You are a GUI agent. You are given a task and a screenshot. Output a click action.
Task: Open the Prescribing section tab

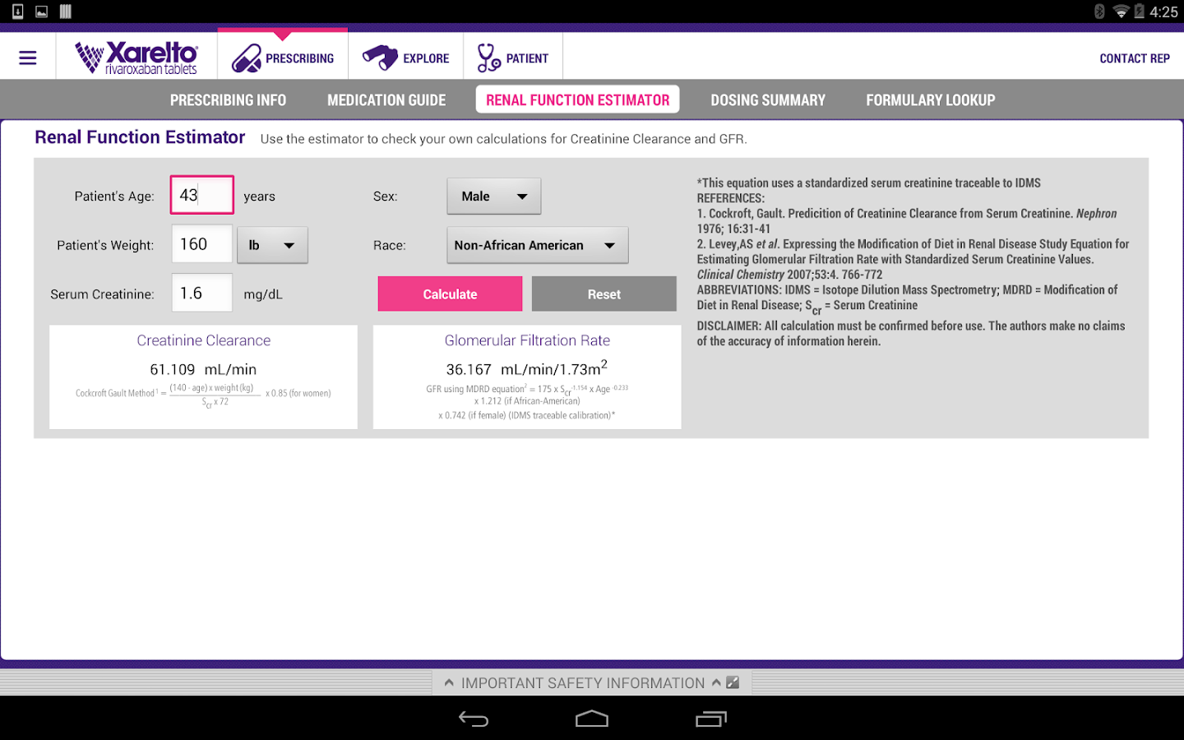[x=283, y=58]
